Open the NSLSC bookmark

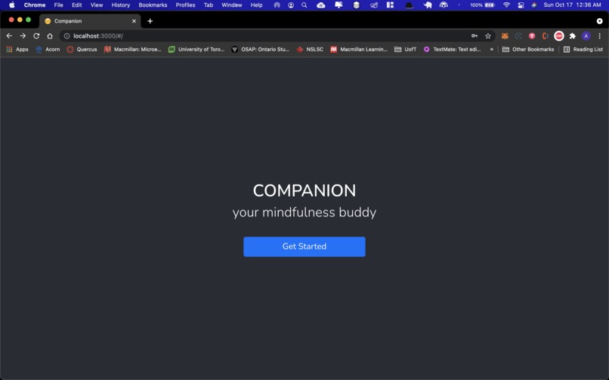point(310,49)
